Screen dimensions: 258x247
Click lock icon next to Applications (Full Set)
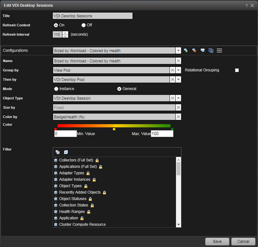(100, 167)
